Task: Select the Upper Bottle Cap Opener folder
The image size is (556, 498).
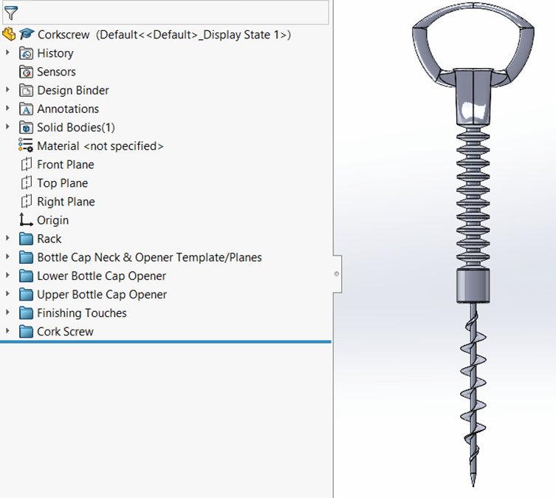Action: (x=102, y=295)
